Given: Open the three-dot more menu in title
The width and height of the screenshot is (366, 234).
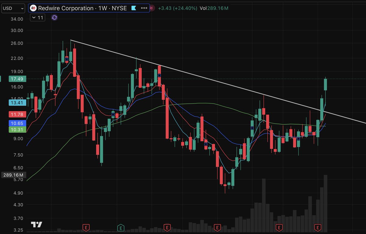Looking at the screenshot, I should (x=144, y=8).
